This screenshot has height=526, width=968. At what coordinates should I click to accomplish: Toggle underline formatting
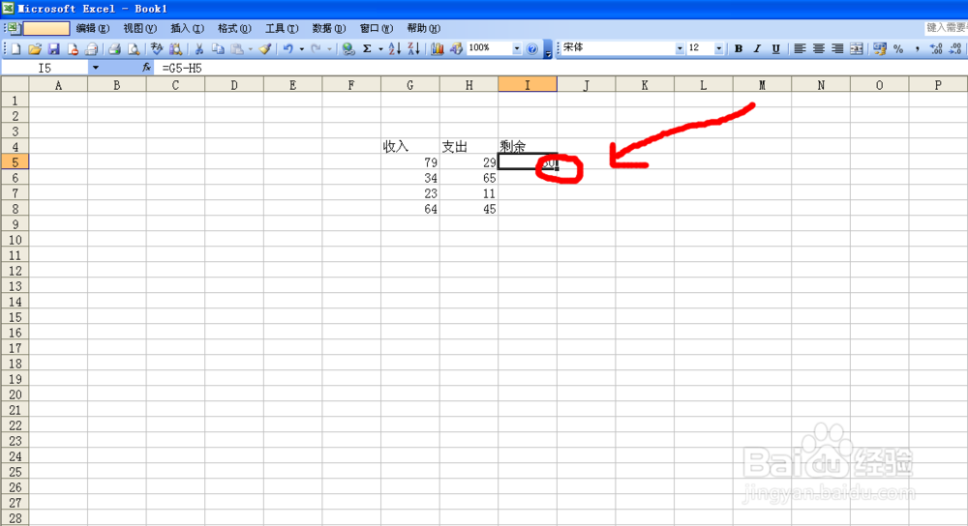[x=776, y=48]
